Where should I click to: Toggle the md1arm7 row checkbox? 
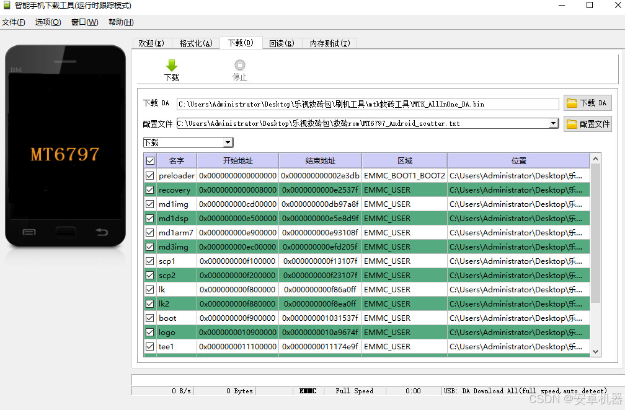150,232
